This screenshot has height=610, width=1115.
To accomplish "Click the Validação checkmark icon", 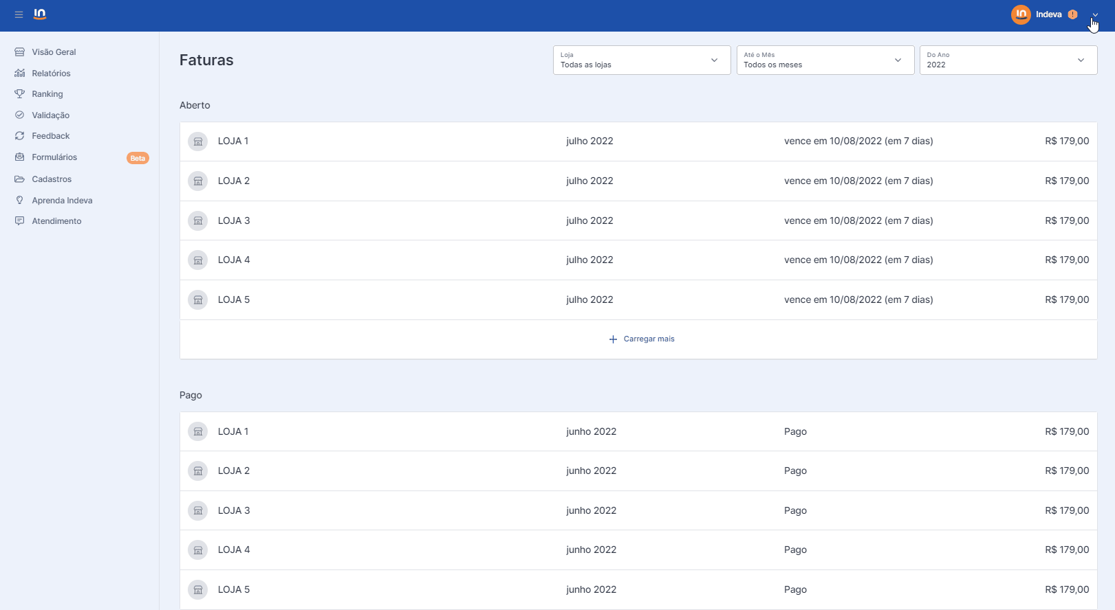I will [20, 115].
